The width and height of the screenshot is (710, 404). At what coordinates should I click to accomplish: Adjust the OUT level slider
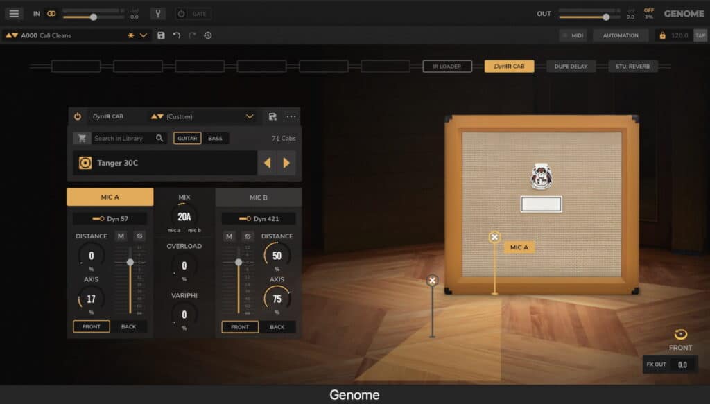click(x=606, y=17)
